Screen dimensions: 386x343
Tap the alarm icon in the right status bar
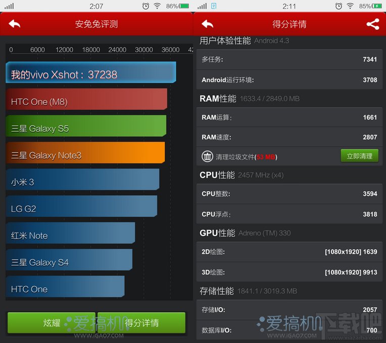pos(339,6)
